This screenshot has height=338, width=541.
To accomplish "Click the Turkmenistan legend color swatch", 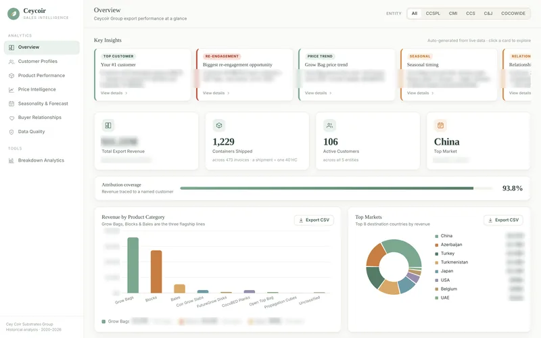I will pos(436,263).
